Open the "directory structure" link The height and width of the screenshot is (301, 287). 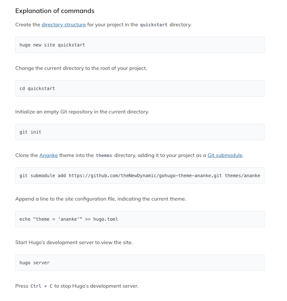pos(64,25)
